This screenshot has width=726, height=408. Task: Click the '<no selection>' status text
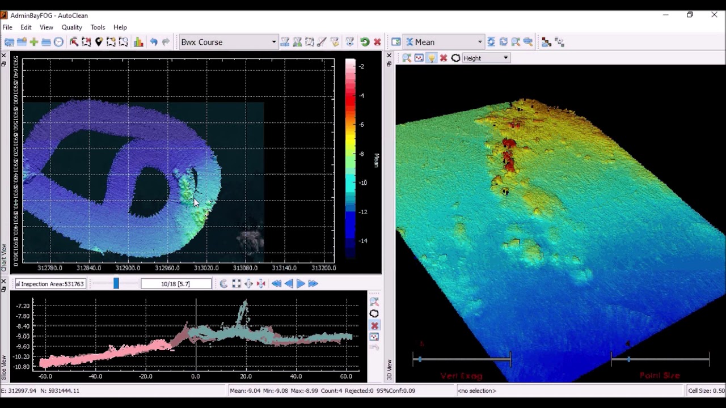click(x=477, y=390)
